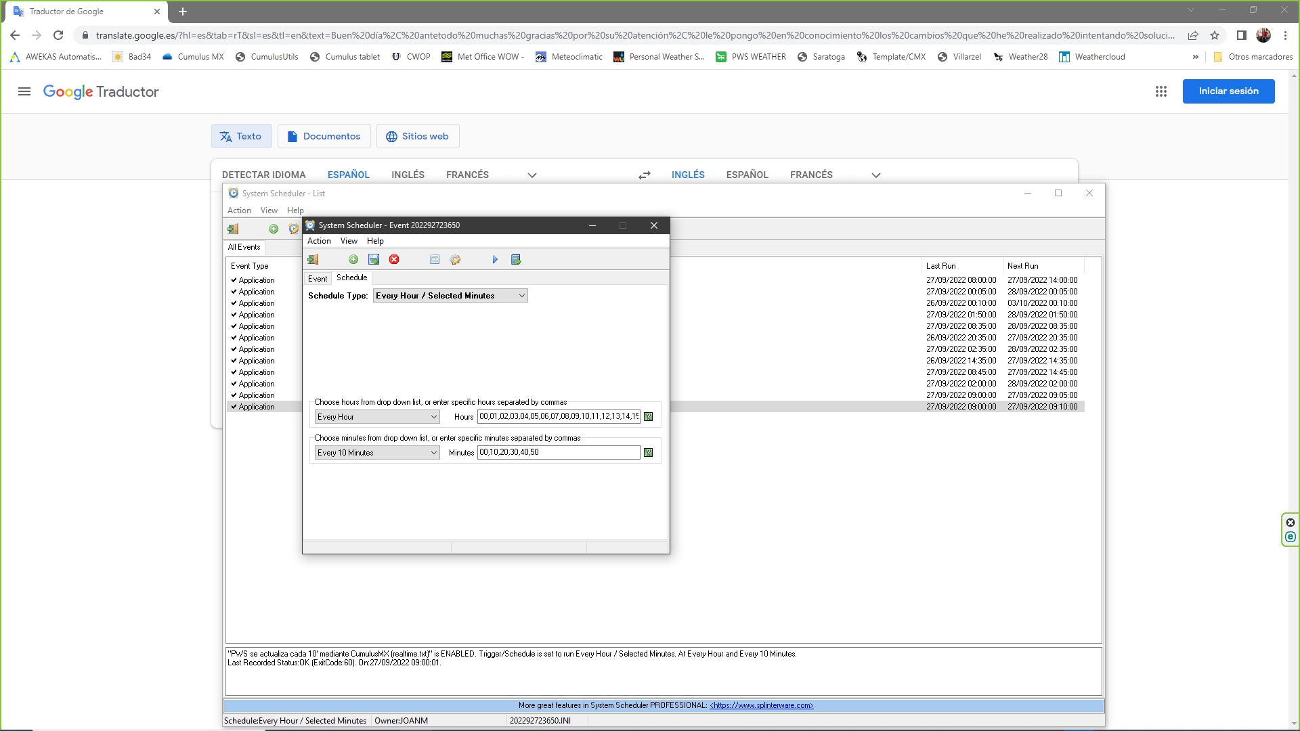This screenshot has width=1300, height=731.
Task: Click the Next Run column header
Action: coord(1043,266)
